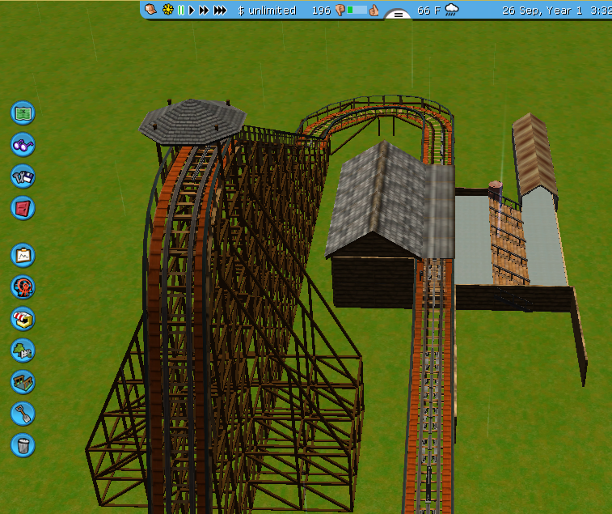Screen dimensions: 612x514
Task: Set game to double speed (two arrows)
Action: point(205,11)
